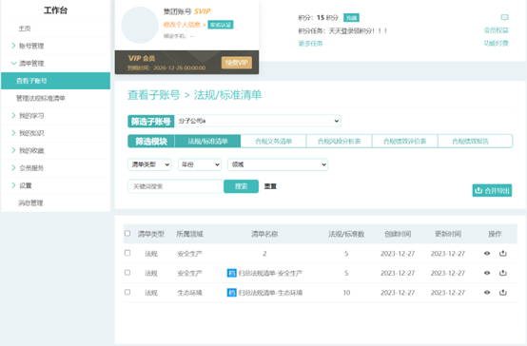
Task: Switch to the 合规风险分析表 tab
Action: coord(339,141)
